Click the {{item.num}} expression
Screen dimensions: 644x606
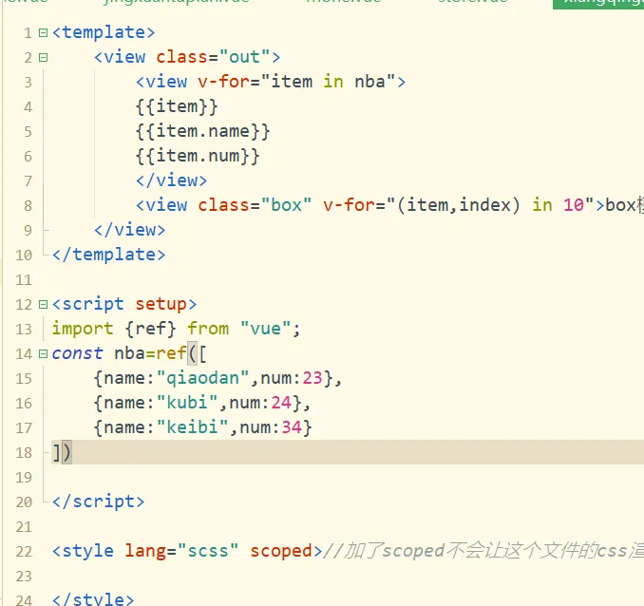click(x=198, y=156)
